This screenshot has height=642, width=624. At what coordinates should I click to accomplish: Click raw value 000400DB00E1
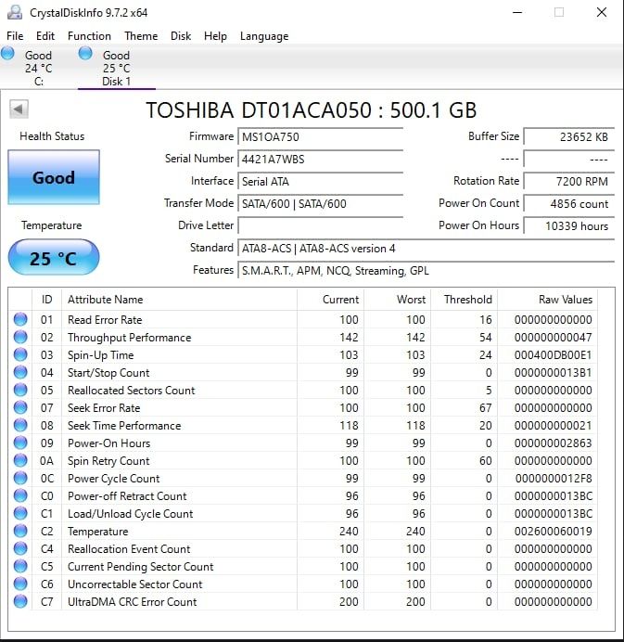click(x=554, y=355)
